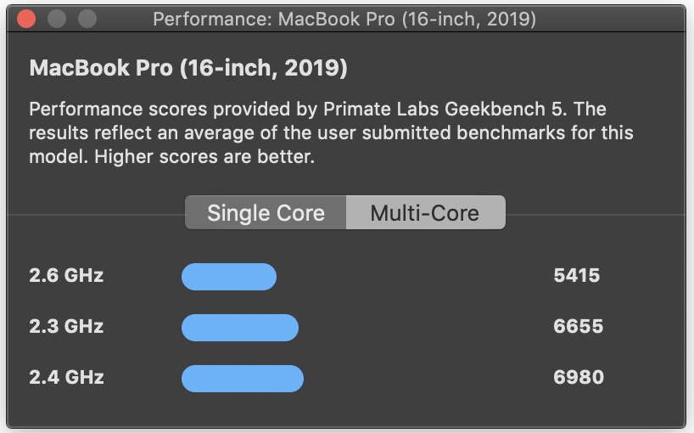Click the 6980 score value
The image size is (694, 433).
point(578,378)
